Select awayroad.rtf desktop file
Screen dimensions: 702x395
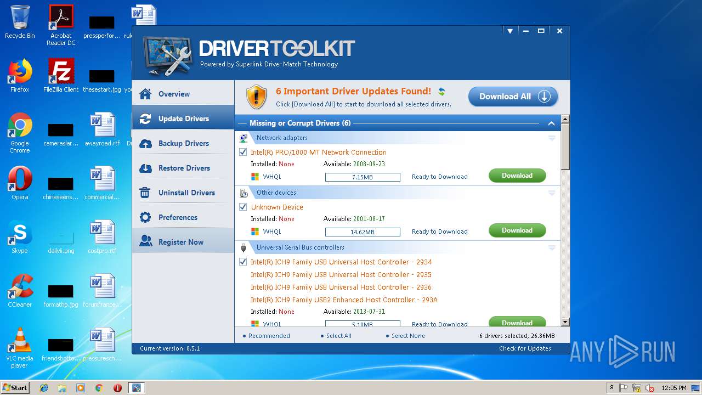(x=102, y=129)
